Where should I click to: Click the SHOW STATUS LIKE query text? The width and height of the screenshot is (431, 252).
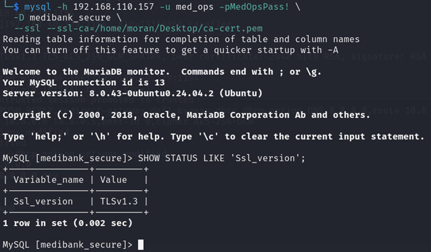coord(222,157)
